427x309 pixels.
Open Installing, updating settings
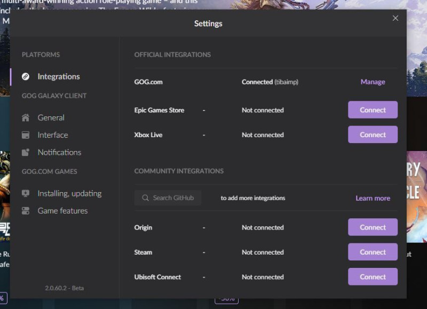tap(69, 194)
